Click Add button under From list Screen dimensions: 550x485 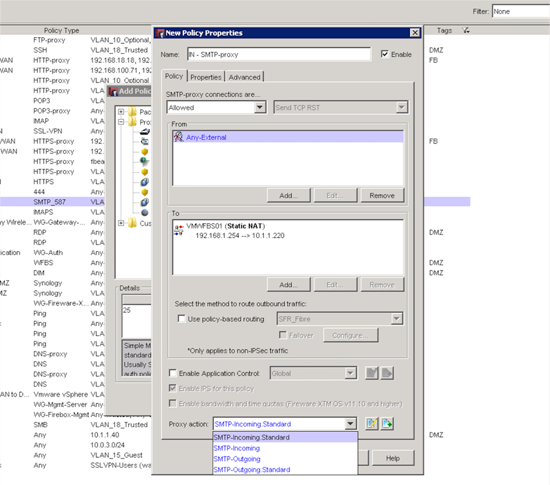click(289, 195)
